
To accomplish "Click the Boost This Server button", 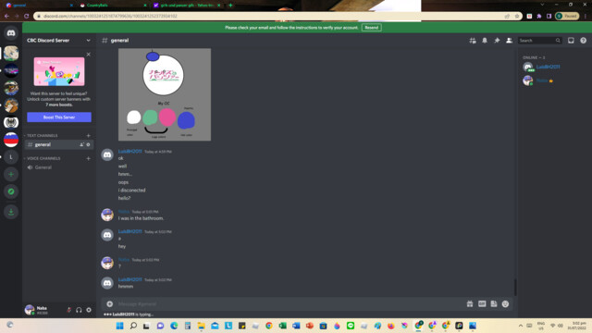I will (x=59, y=117).
